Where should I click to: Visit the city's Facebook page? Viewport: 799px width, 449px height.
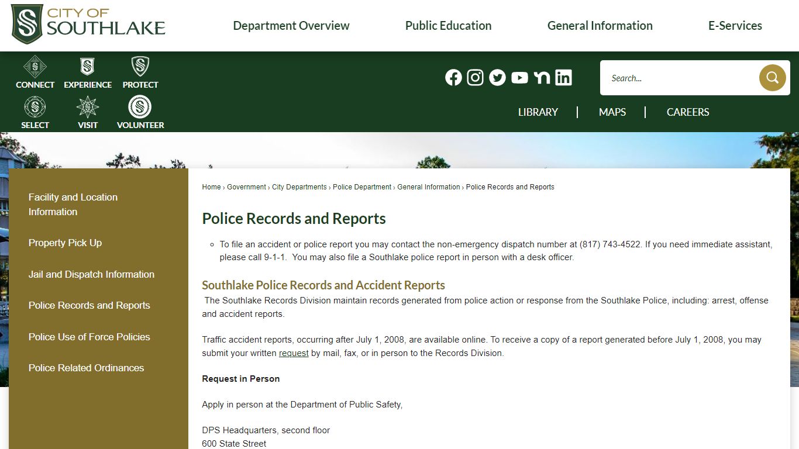pos(453,77)
